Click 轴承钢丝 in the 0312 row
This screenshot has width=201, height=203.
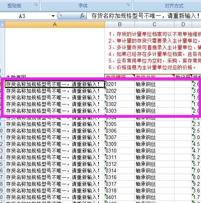click(146, 164)
